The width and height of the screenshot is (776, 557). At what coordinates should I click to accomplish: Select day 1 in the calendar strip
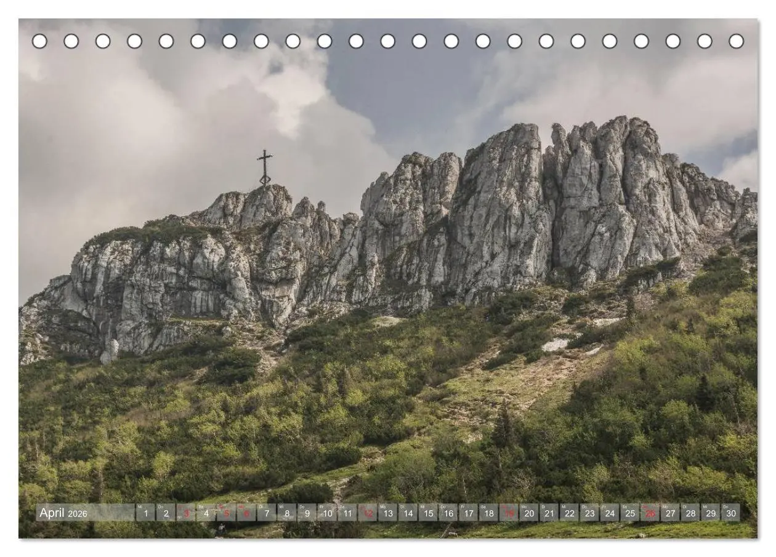[x=145, y=513]
